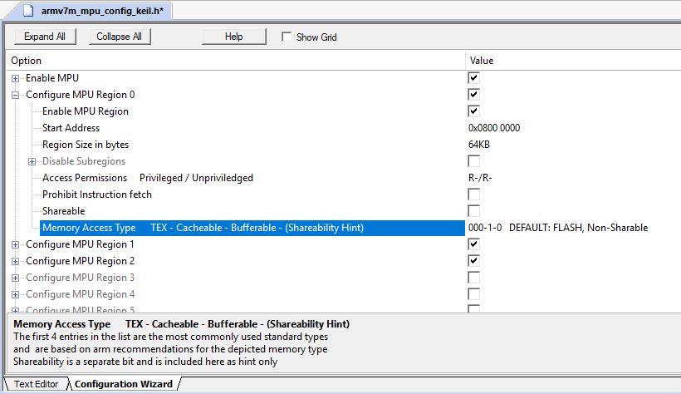Collapse the Configure MPU Region 0 node
Screen dimensions: 681x394
[15, 95]
